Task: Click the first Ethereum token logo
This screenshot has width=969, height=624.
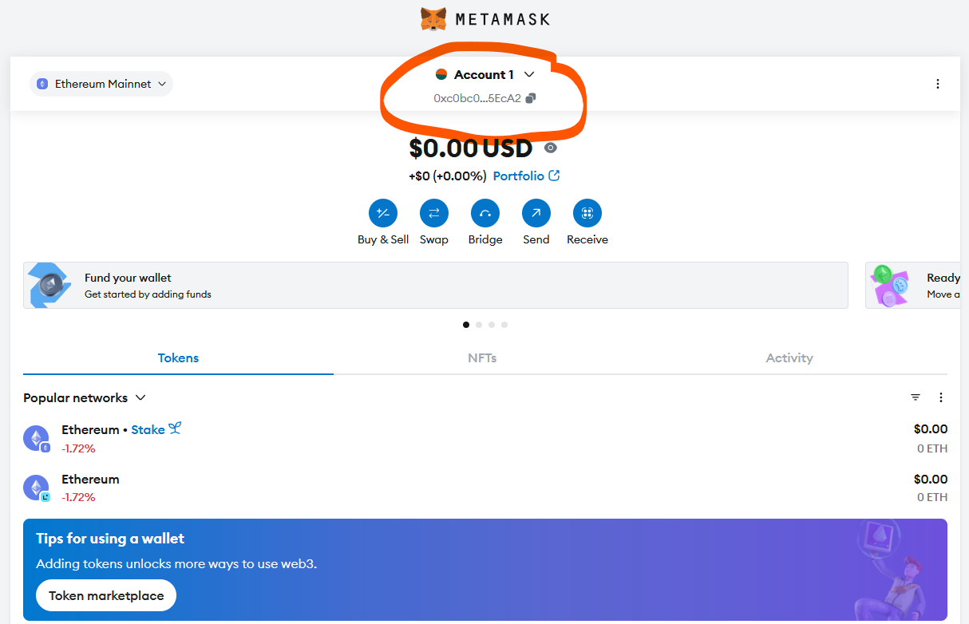Action: [36, 437]
